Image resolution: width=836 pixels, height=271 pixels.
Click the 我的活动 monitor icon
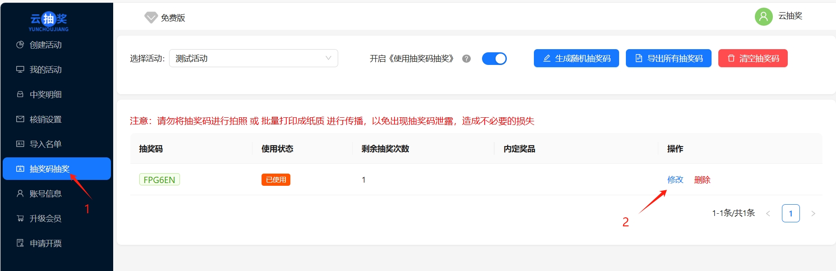click(x=20, y=69)
